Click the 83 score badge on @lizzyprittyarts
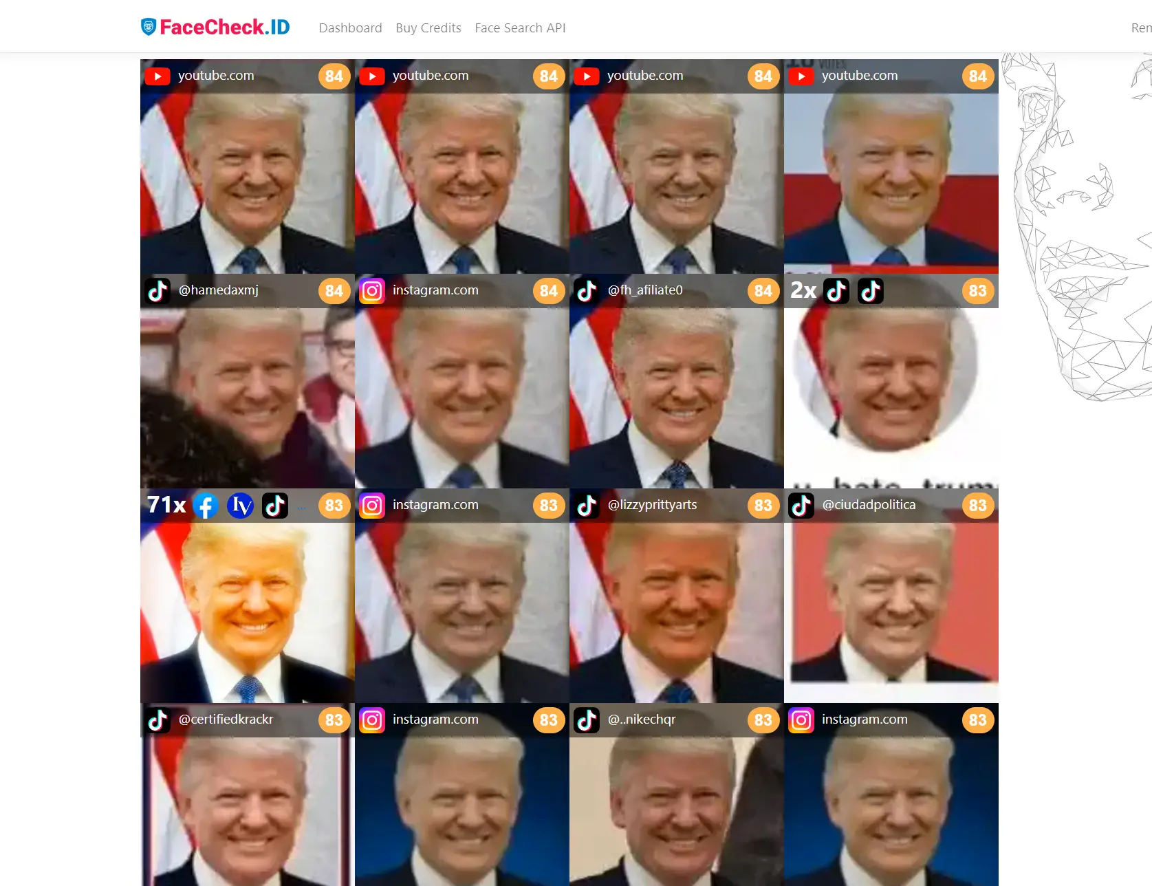Image resolution: width=1152 pixels, height=886 pixels. click(763, 506)
